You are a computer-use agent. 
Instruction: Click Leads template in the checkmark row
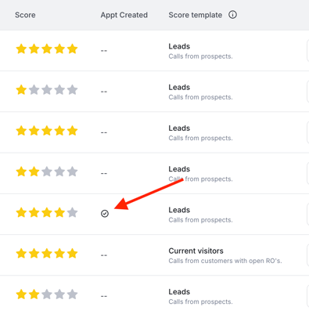click(179, 210)
